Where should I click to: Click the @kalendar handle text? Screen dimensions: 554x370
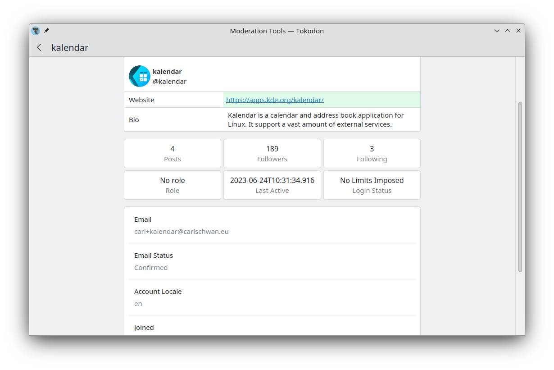point(169,82)
